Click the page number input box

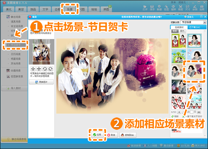[192, 112]
